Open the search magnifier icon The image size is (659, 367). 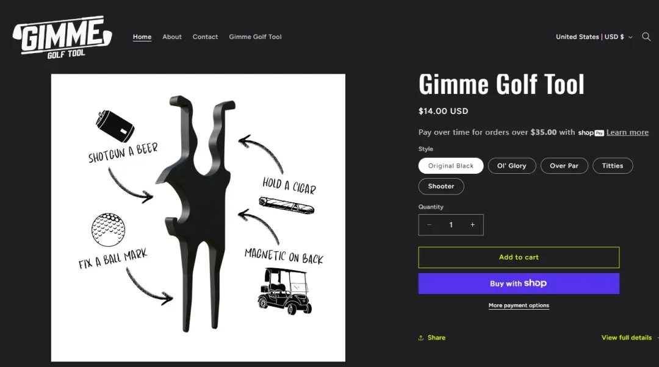point(646,37)
